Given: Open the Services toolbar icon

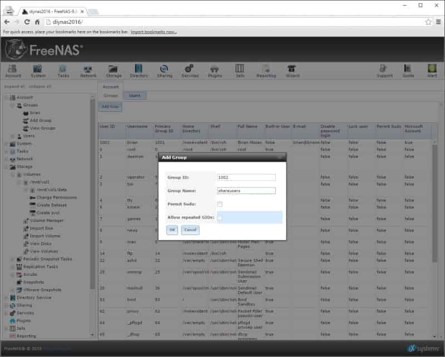Looking at the screenshot, I should point(190,71).
